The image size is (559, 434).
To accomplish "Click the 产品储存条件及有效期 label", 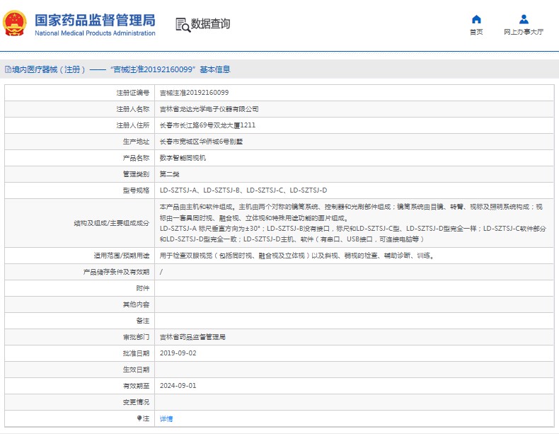I will click(x=116, y=272).
